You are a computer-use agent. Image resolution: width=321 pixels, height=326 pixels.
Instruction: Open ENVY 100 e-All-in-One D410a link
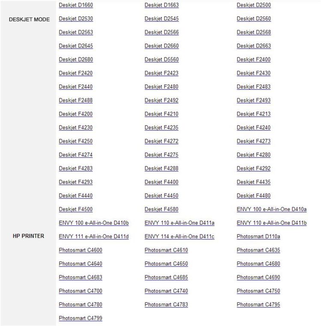271,209
